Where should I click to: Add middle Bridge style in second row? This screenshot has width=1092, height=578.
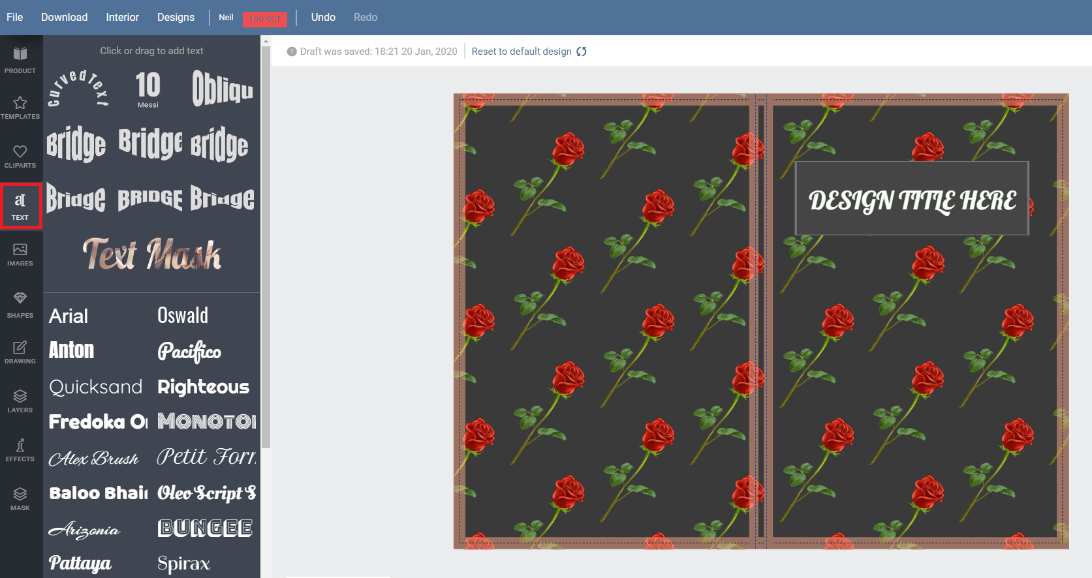tap(150, 144)
